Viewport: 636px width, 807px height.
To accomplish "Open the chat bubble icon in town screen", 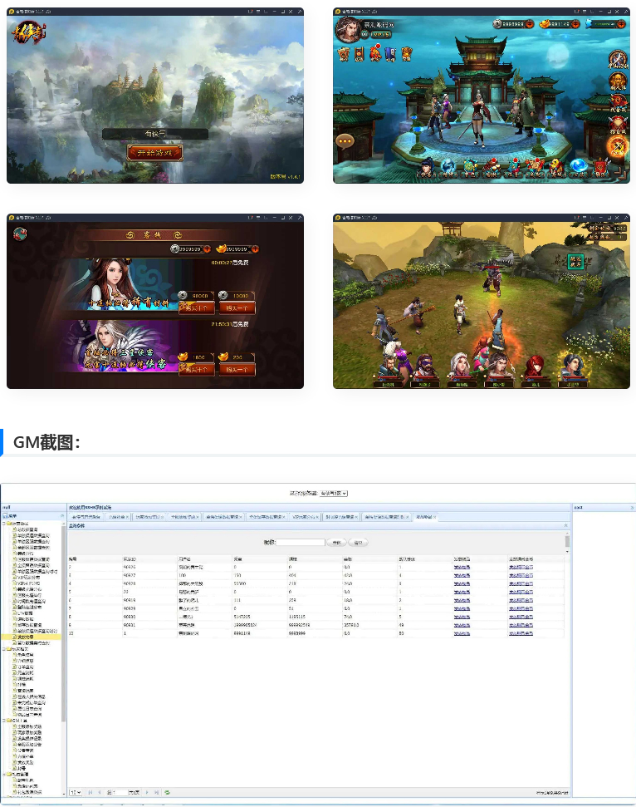I will point(346,140).
